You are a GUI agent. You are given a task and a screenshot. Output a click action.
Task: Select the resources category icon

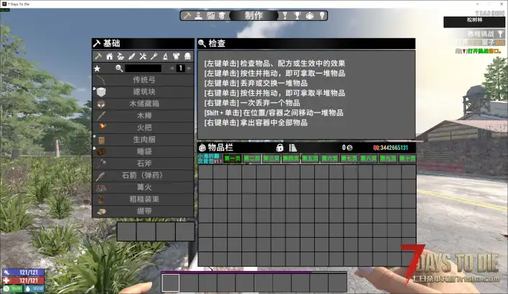[x=120, y=56]
